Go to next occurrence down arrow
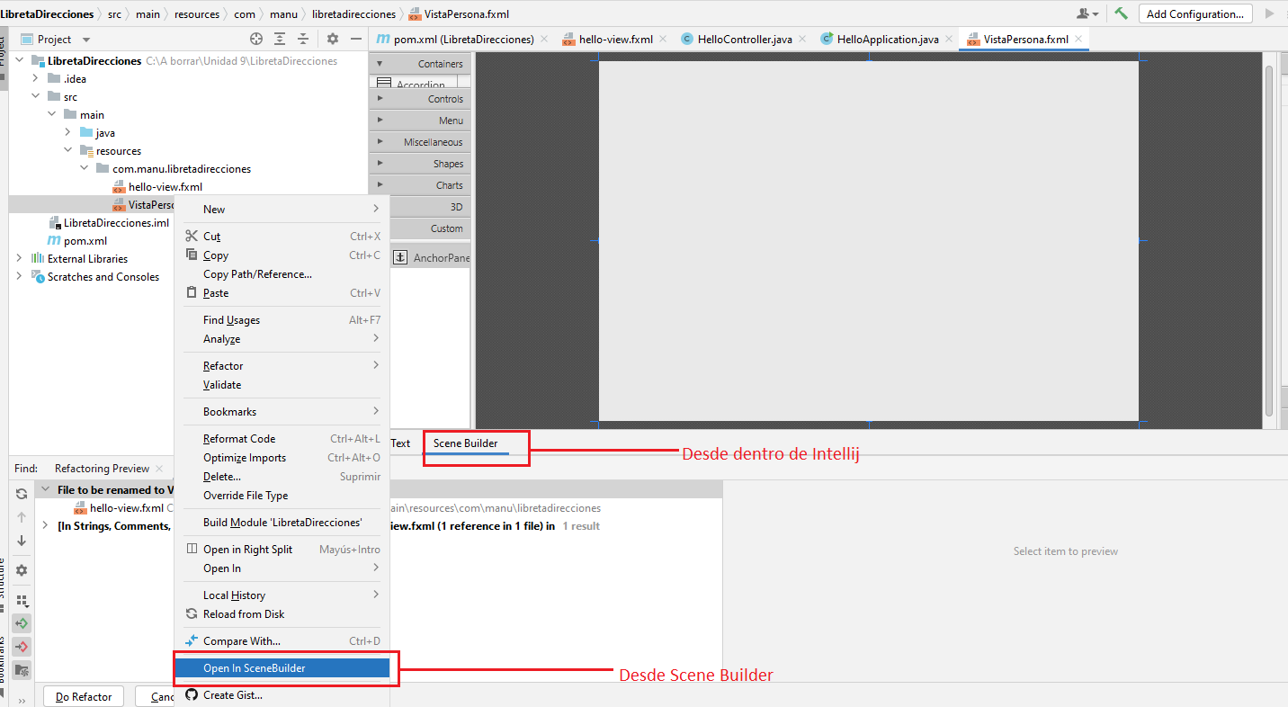This screenshot has height=707, width=1288. click(x=22, y=541)
